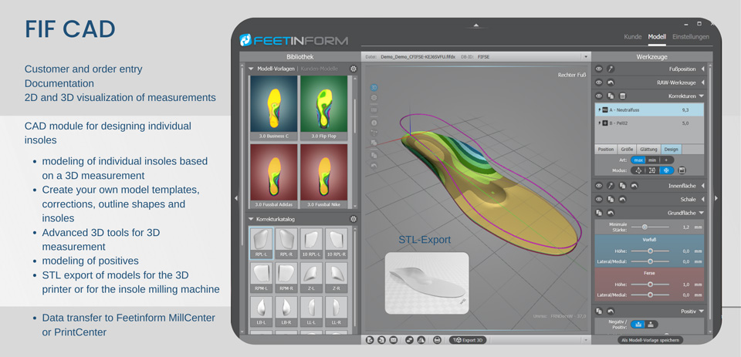Choose the LB-L correction shape
Image resolution: width=741 pixels, height=357 pixels.
(x=262, y=312)
